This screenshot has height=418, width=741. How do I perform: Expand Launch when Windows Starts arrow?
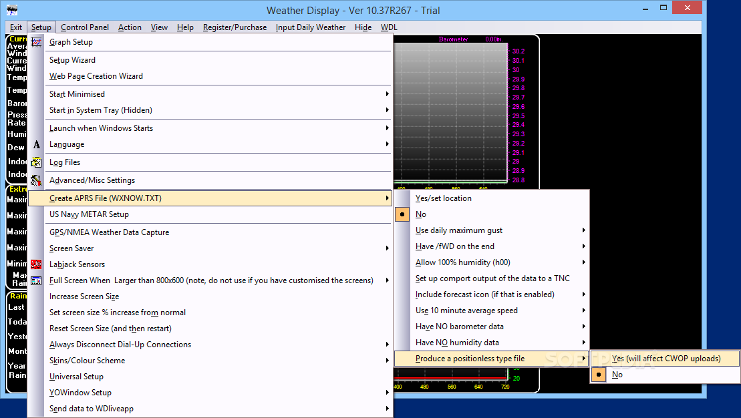[x=387, y=128]
